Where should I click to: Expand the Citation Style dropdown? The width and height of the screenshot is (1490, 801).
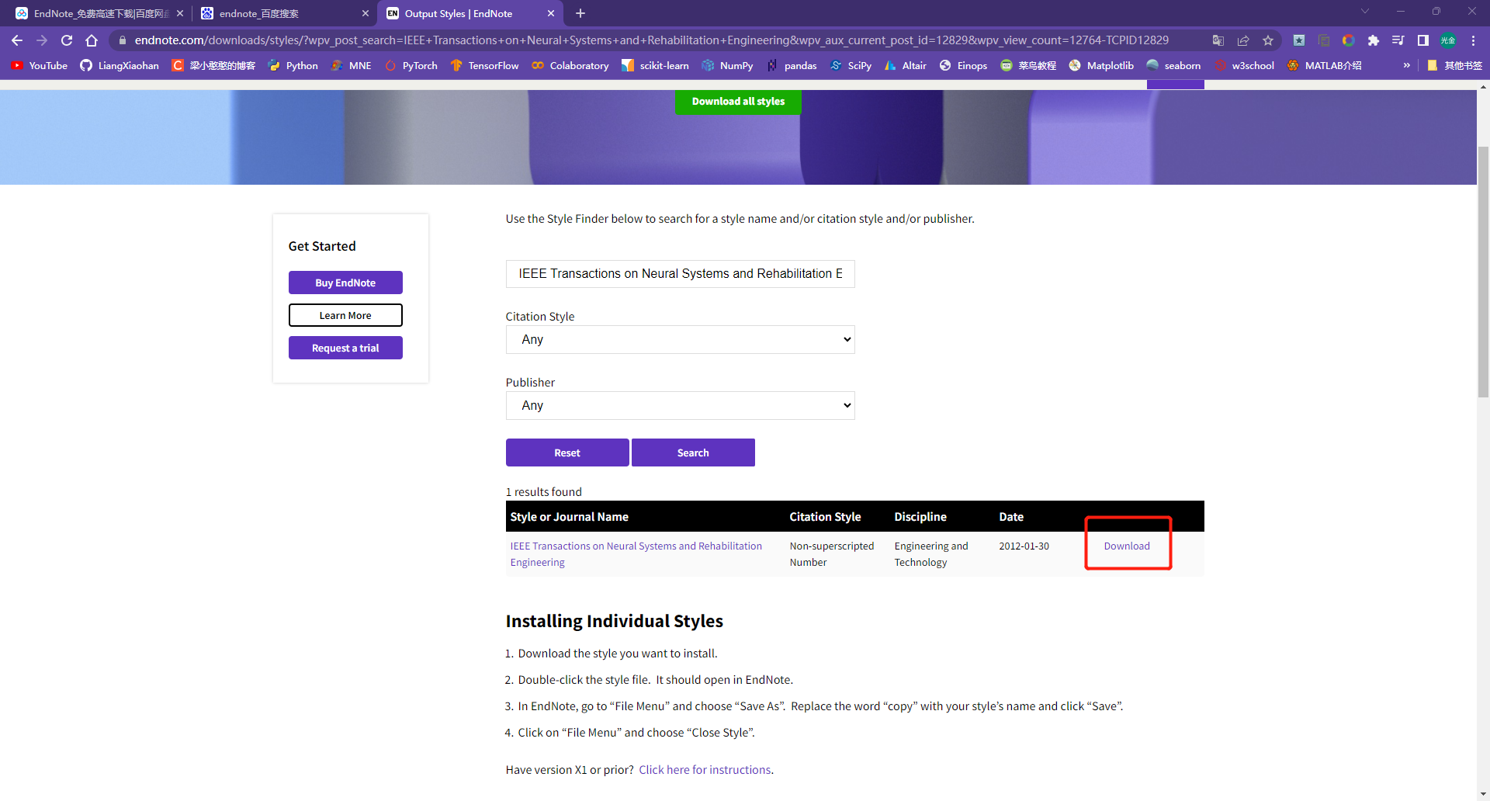point(680,339)
